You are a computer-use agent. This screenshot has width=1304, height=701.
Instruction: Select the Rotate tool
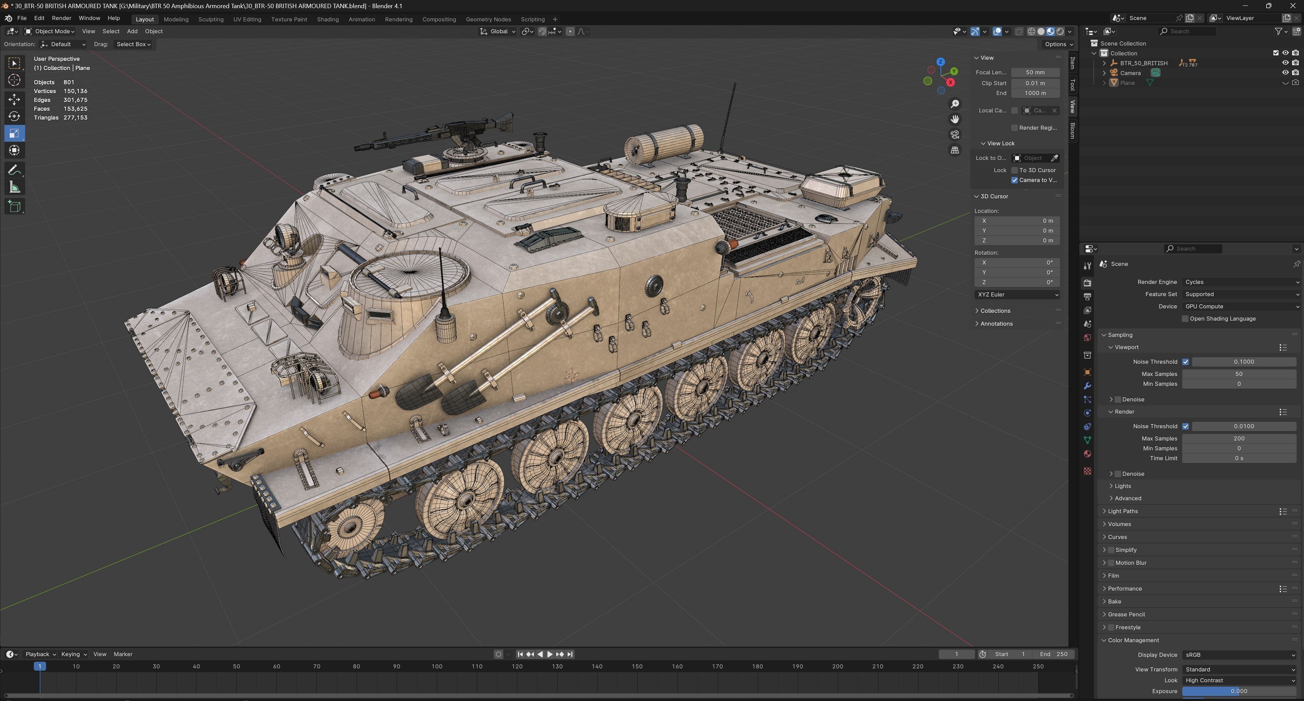point(14,116)
